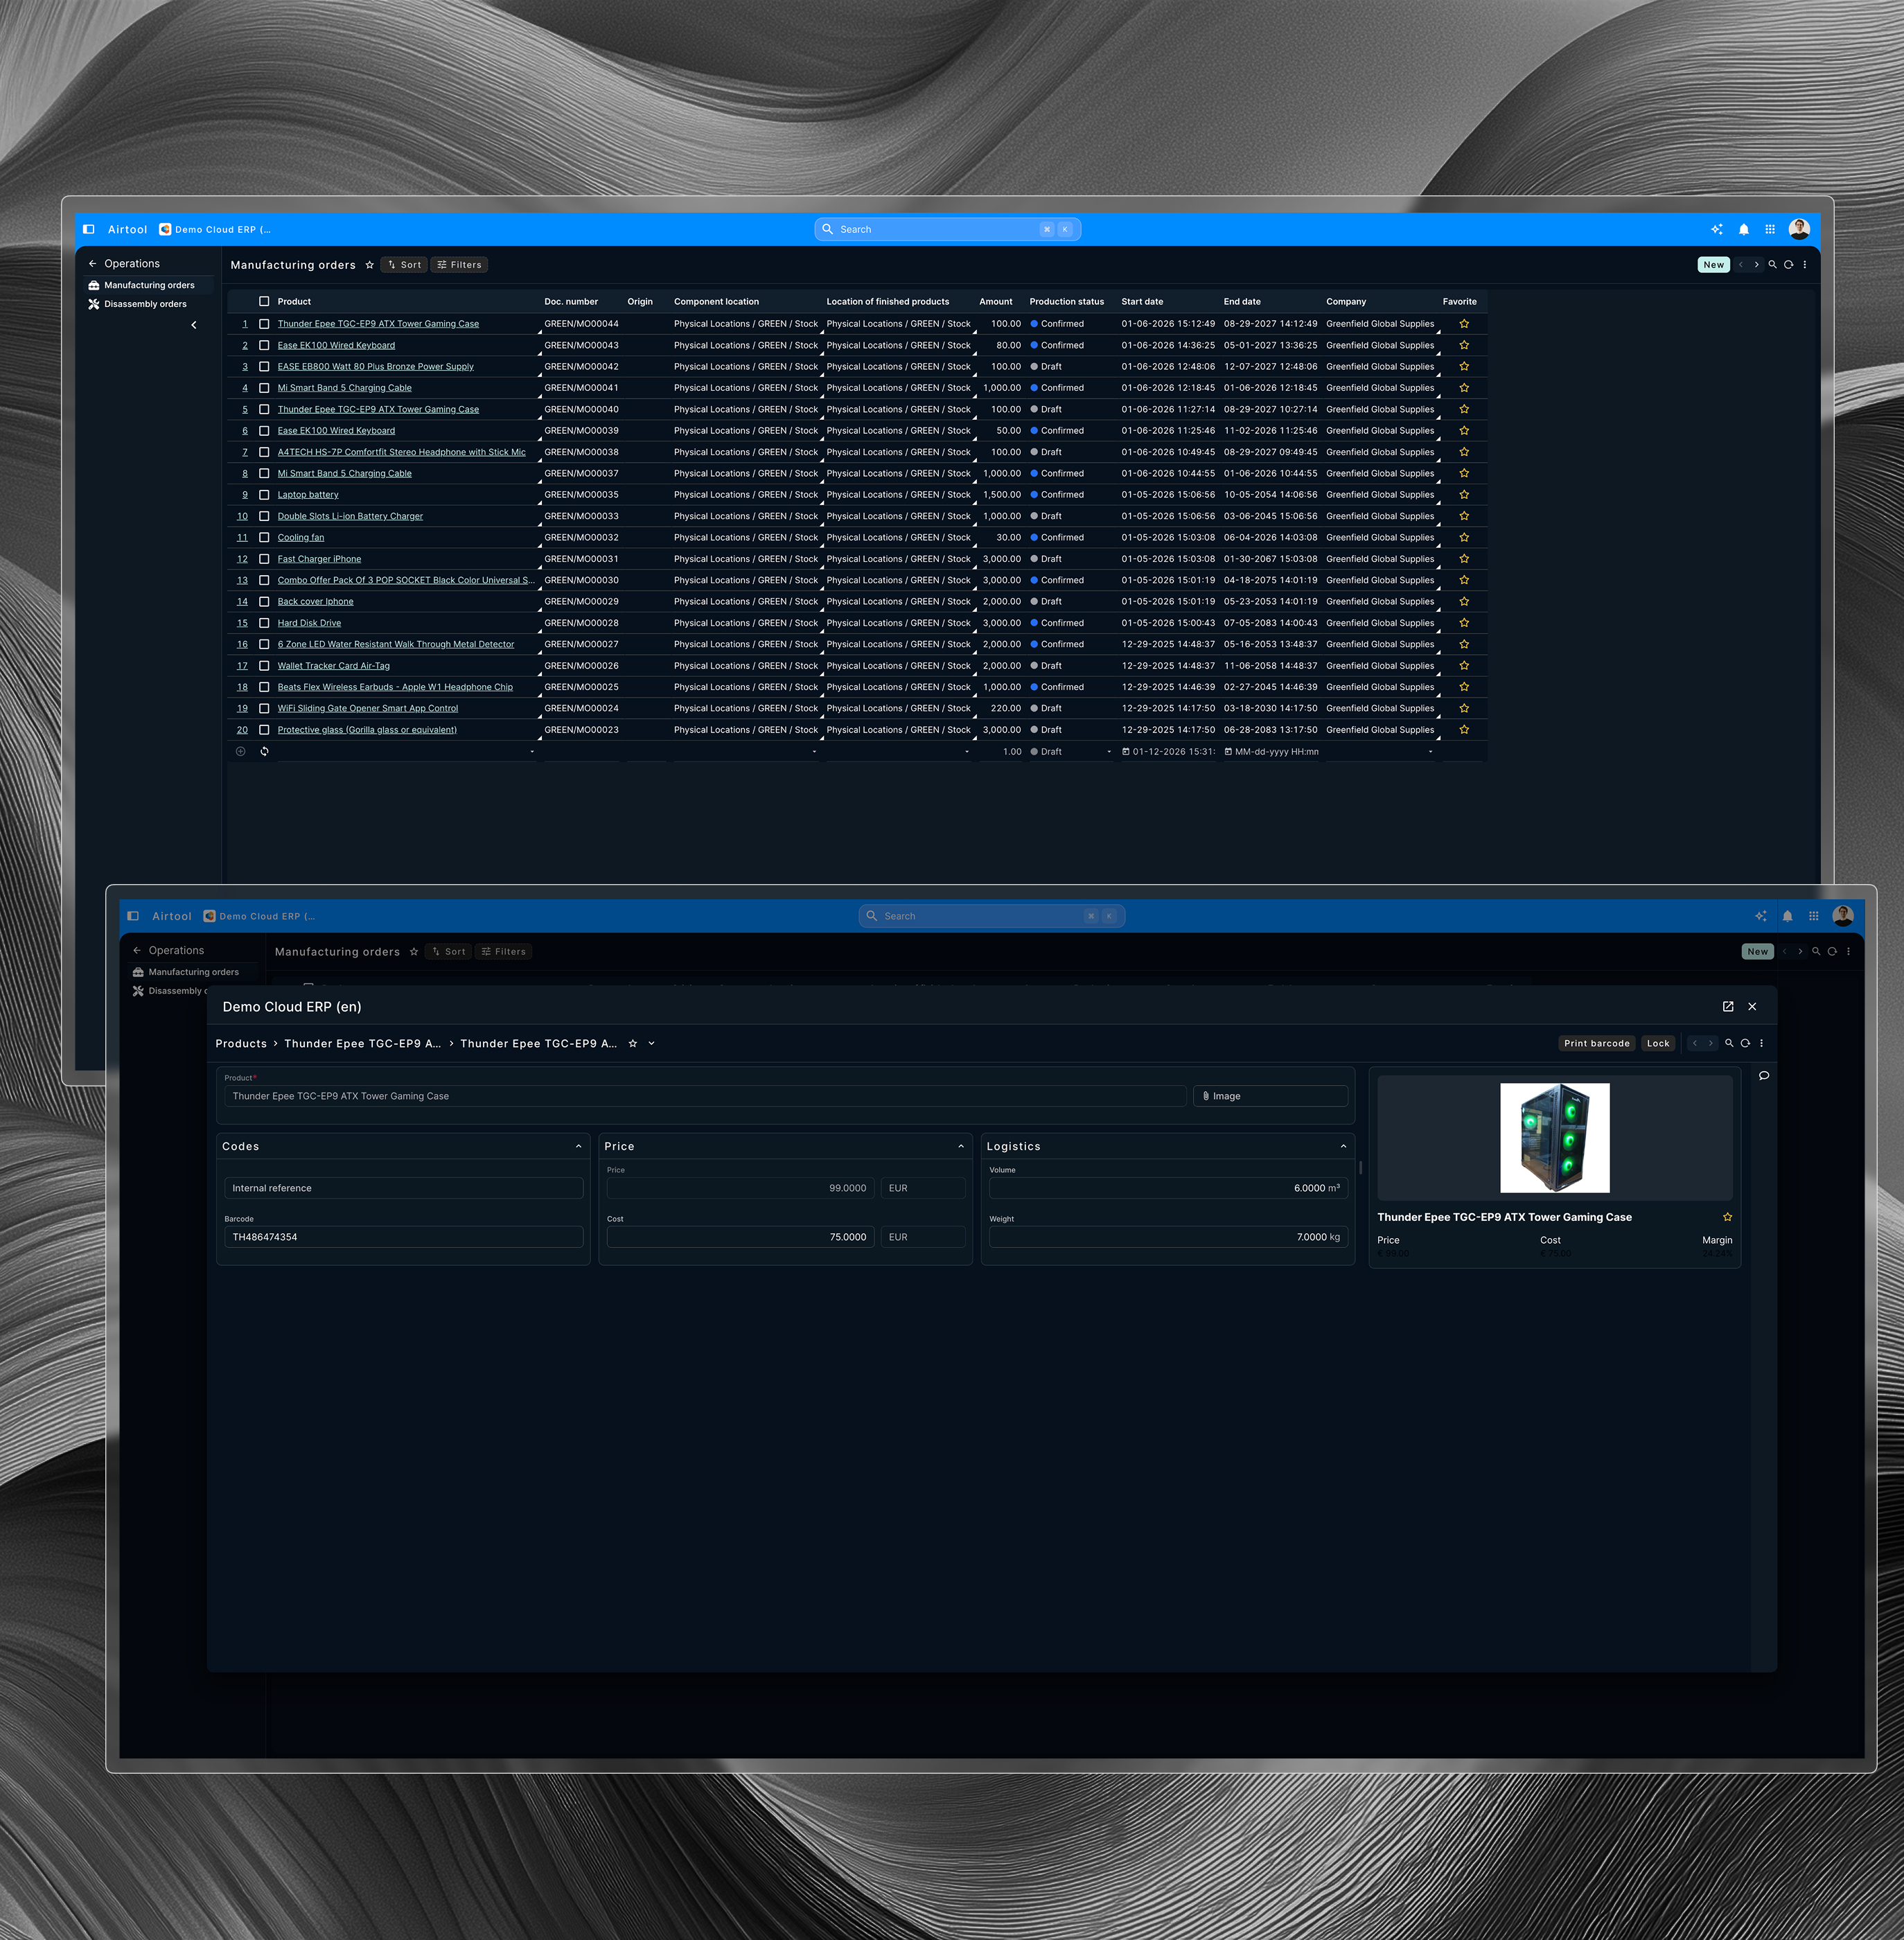The image size is (1904, 1940).
Task: Collapse the Codes section
Action: (x=578, y=1147)
